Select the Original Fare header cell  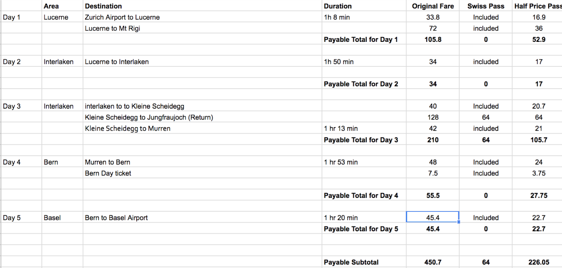click(433, 6)
